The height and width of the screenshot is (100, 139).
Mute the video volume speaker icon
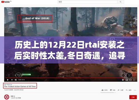pos(16,80)
